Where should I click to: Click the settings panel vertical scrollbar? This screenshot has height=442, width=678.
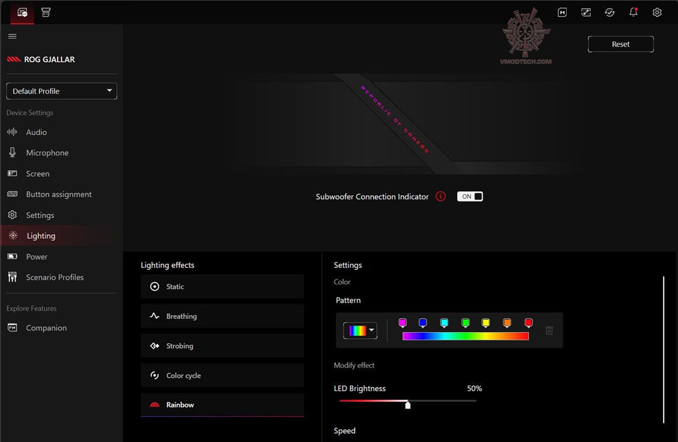pos(664,350)
